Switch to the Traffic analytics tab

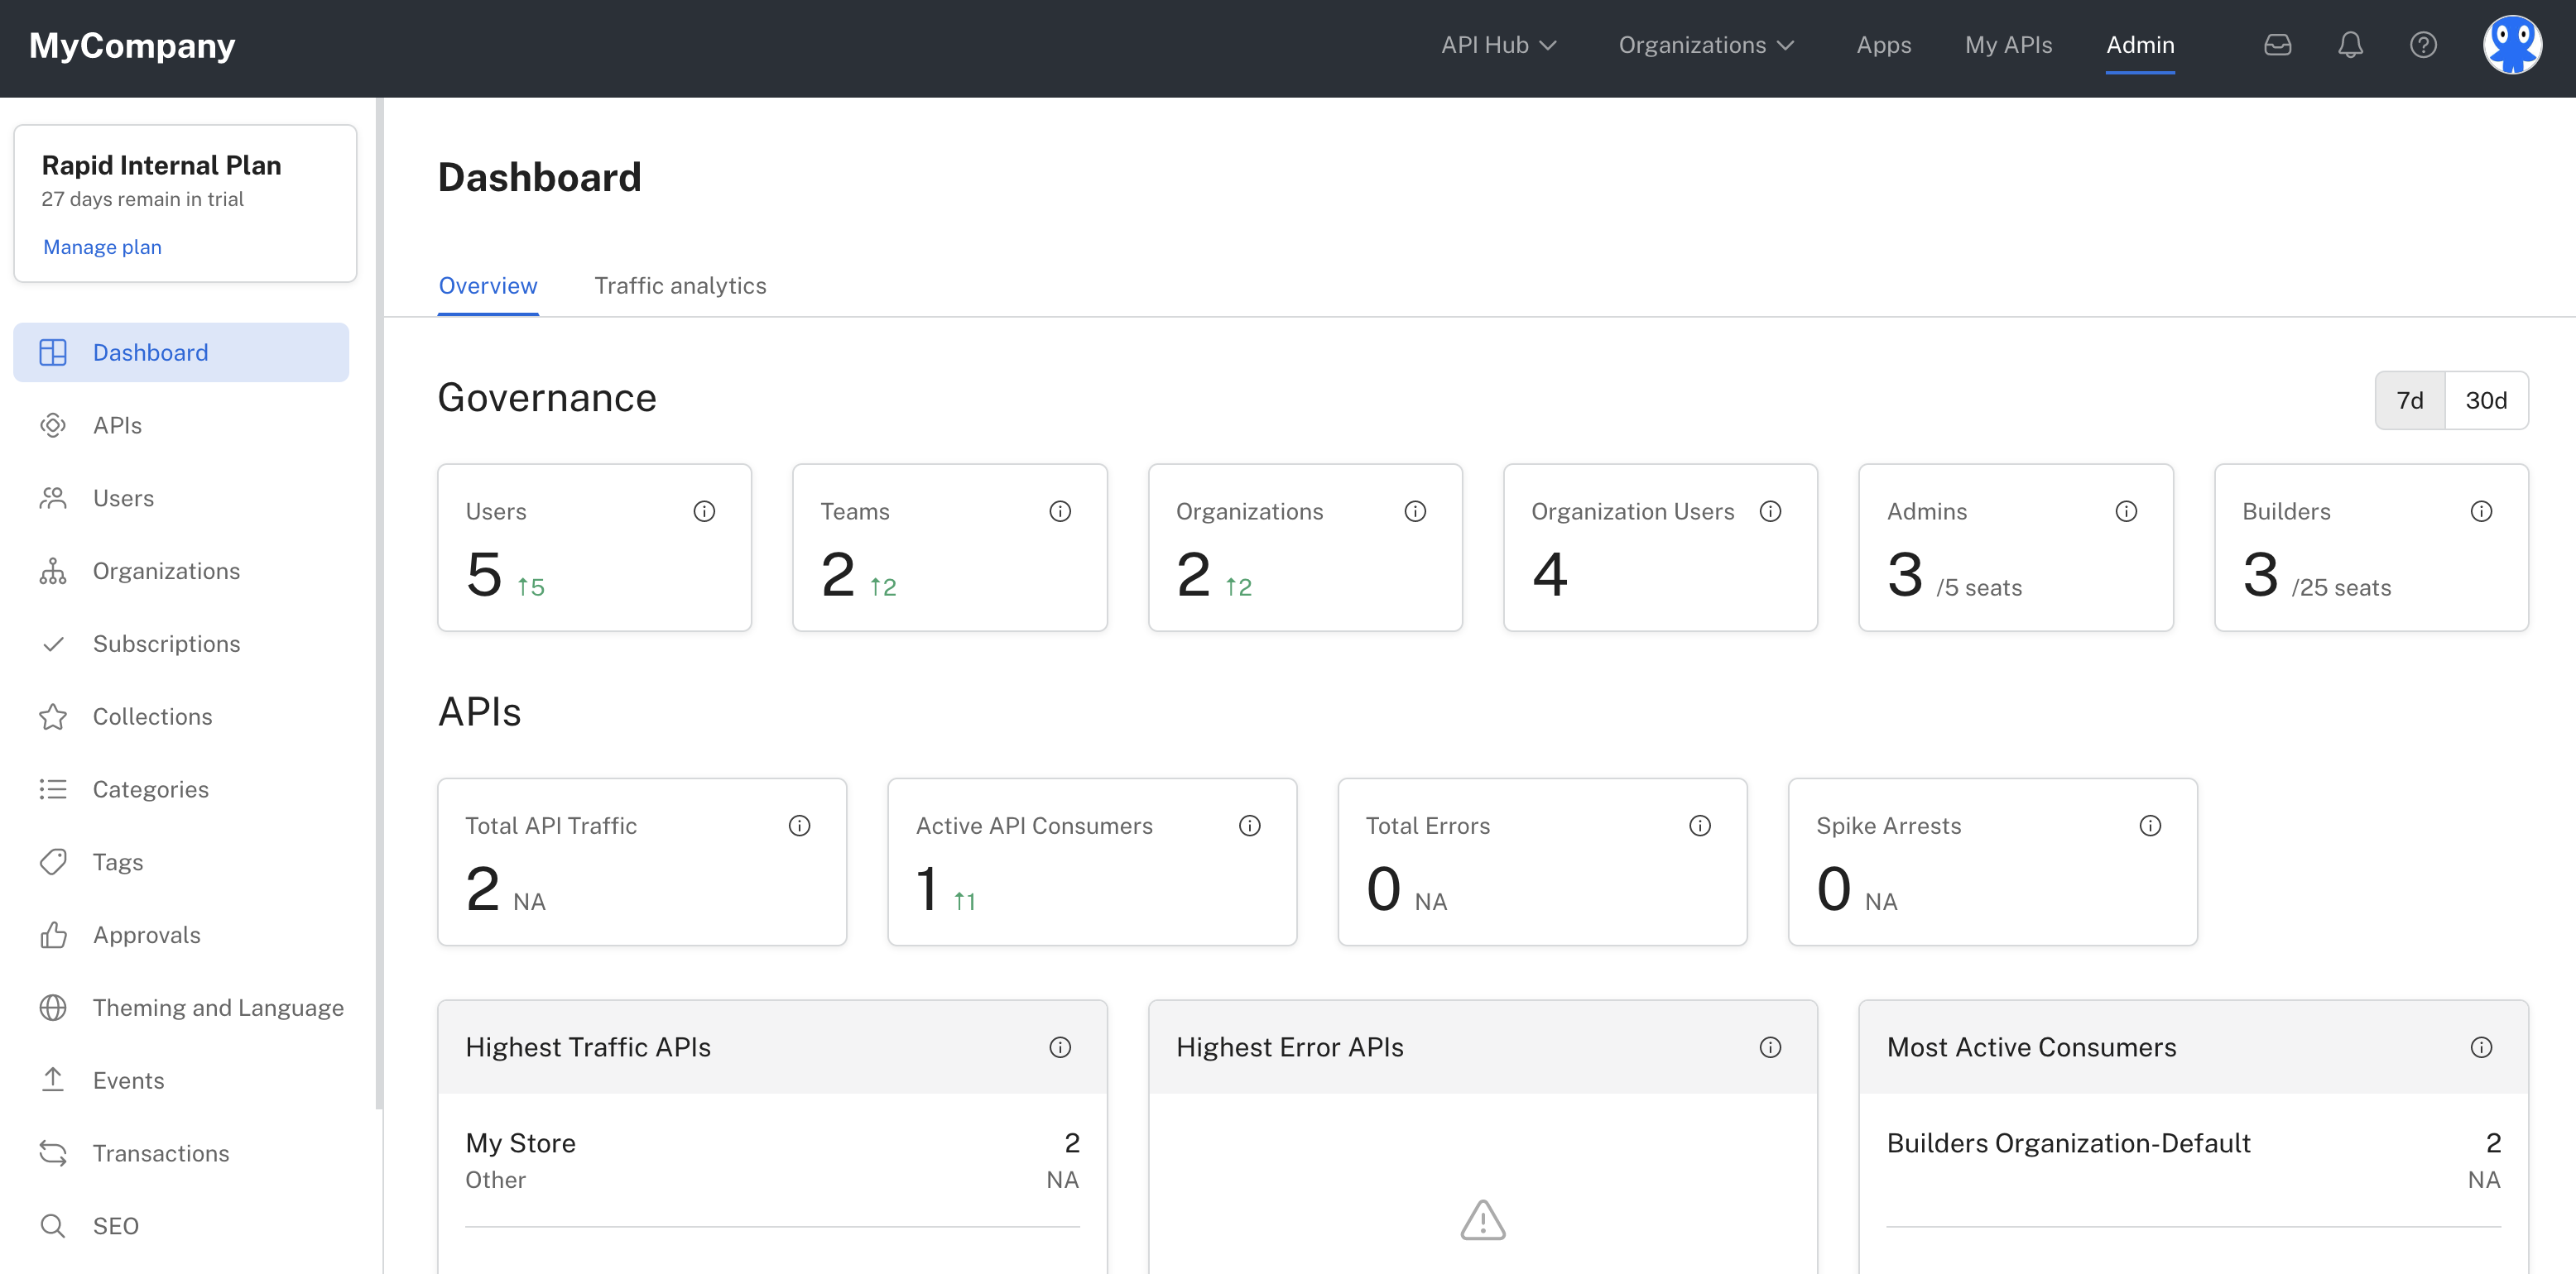tap(680, 285)
